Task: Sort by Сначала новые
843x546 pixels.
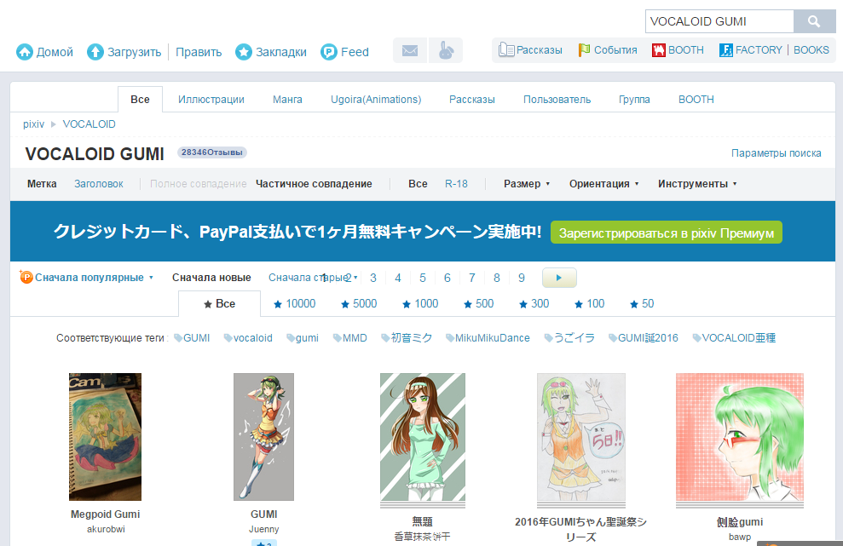Action: [211, 278]
